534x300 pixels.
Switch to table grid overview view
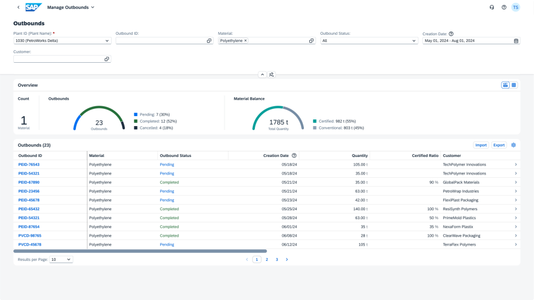tap(514, 85)
